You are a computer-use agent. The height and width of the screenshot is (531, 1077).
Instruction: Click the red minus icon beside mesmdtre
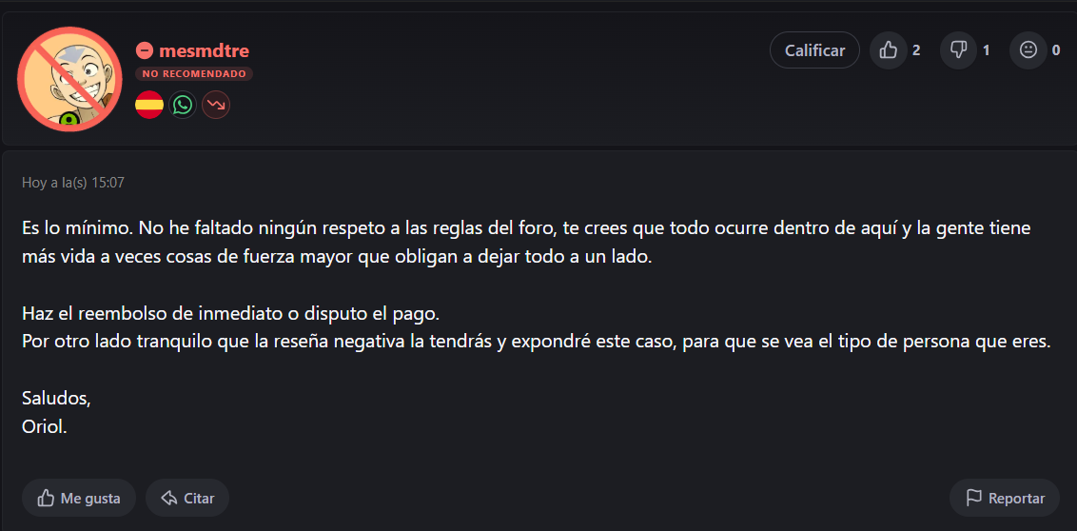145,50
